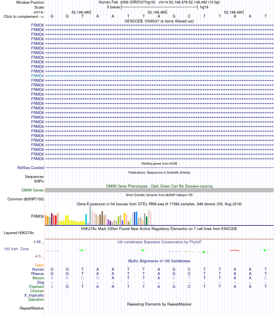Click the 'RepeatMasker' track label
This screenshot has height=315, width=274.
pos(32,308)
